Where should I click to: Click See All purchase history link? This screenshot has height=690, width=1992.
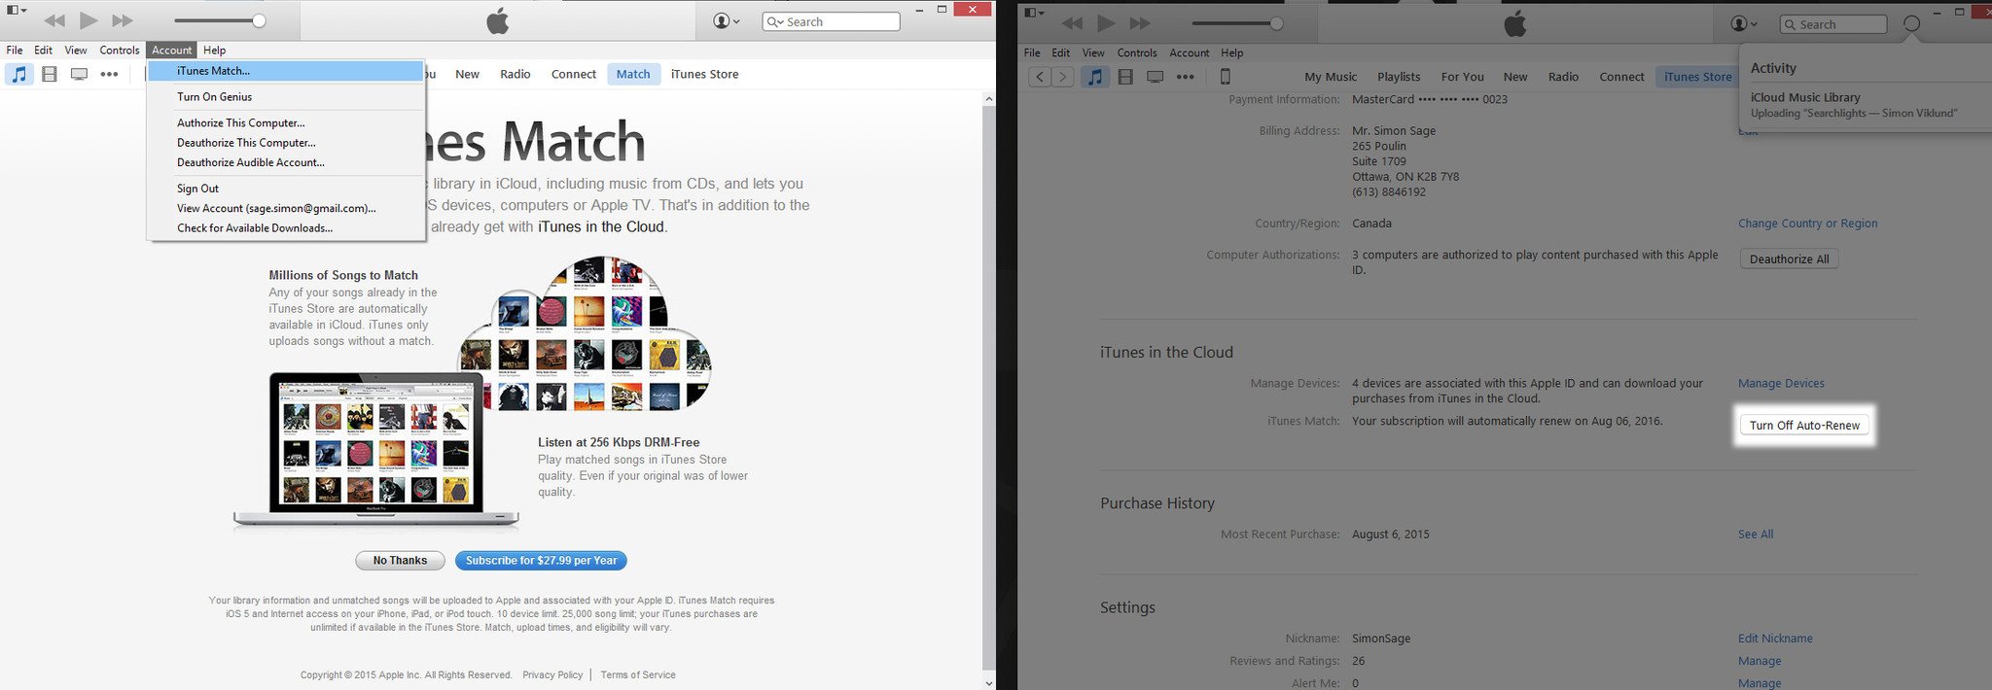tap(1756, 535)
